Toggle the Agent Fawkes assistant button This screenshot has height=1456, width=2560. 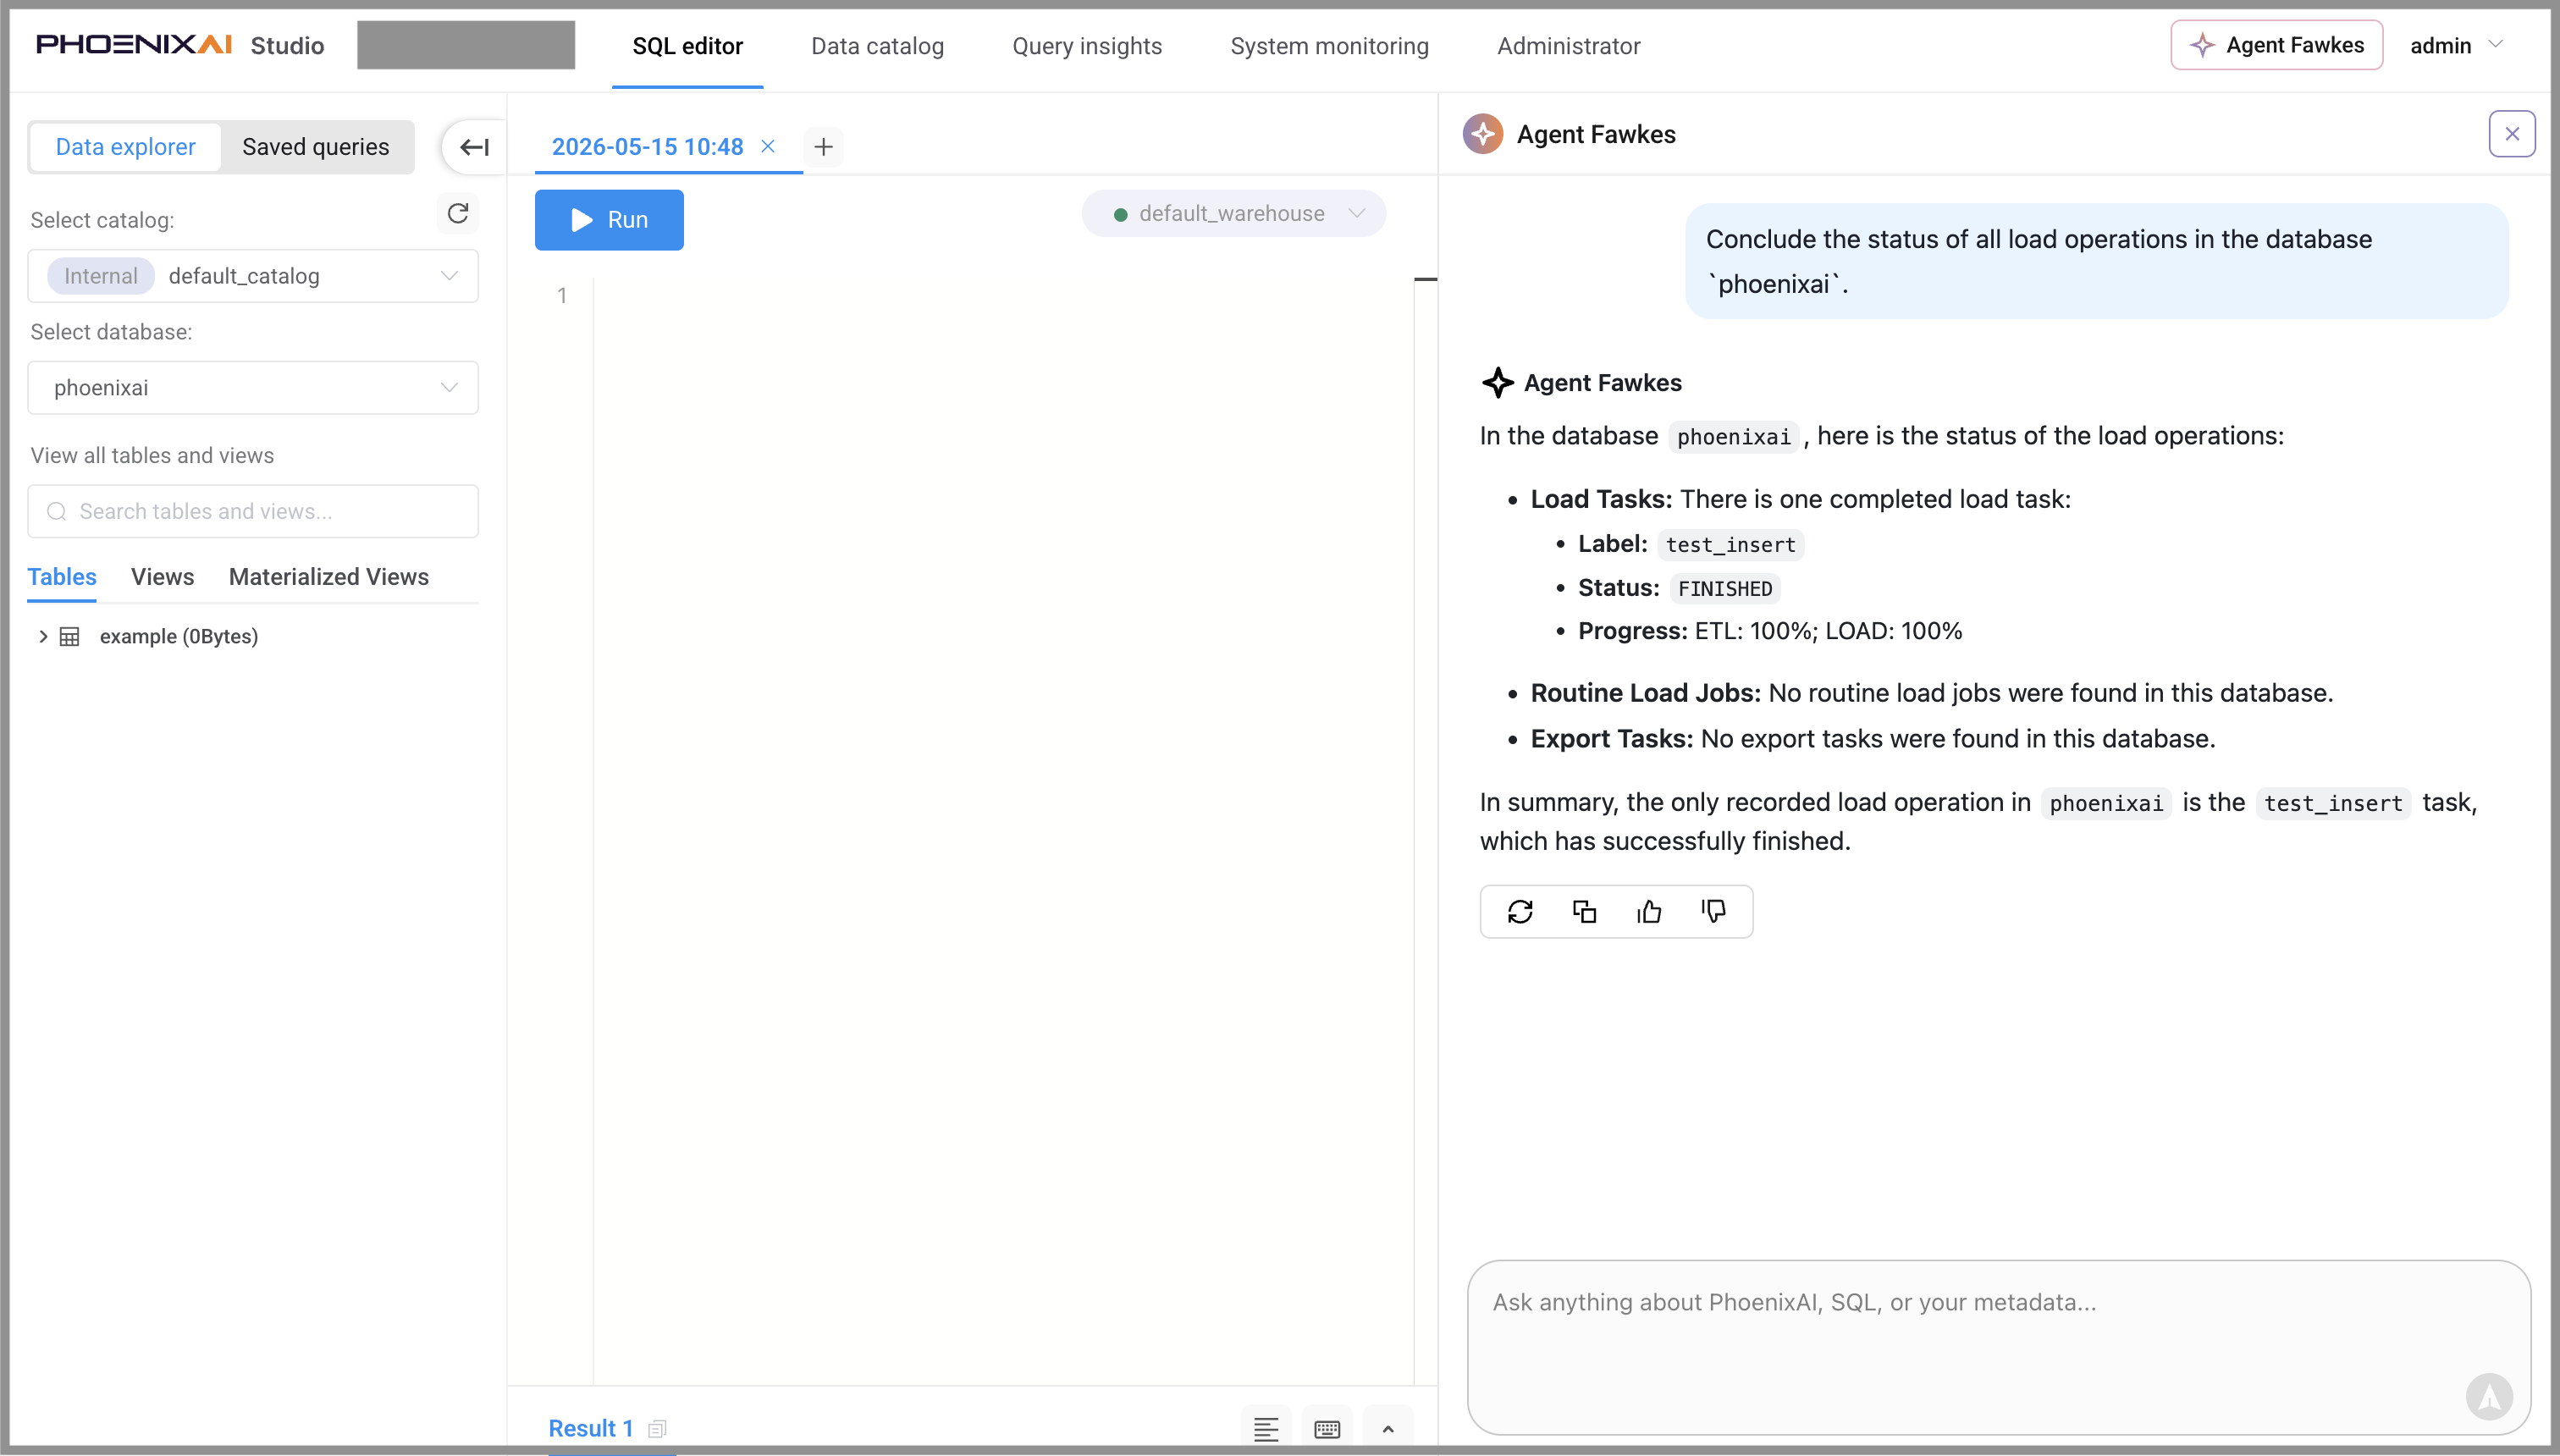tap(2277, 45)
